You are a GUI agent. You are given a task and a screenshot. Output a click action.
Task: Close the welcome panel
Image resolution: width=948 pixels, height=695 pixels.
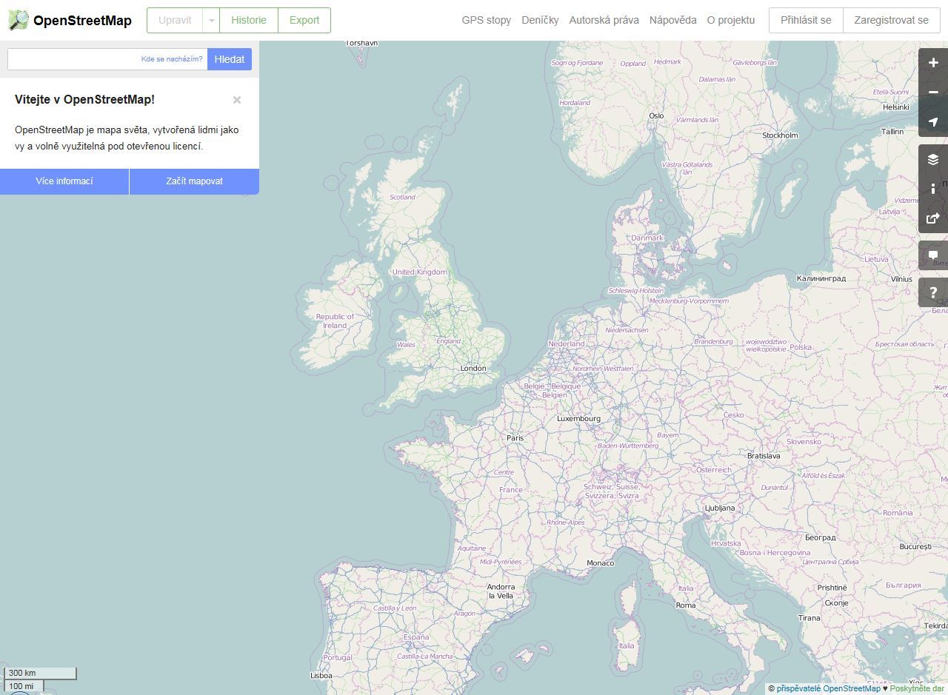point(237,100)
